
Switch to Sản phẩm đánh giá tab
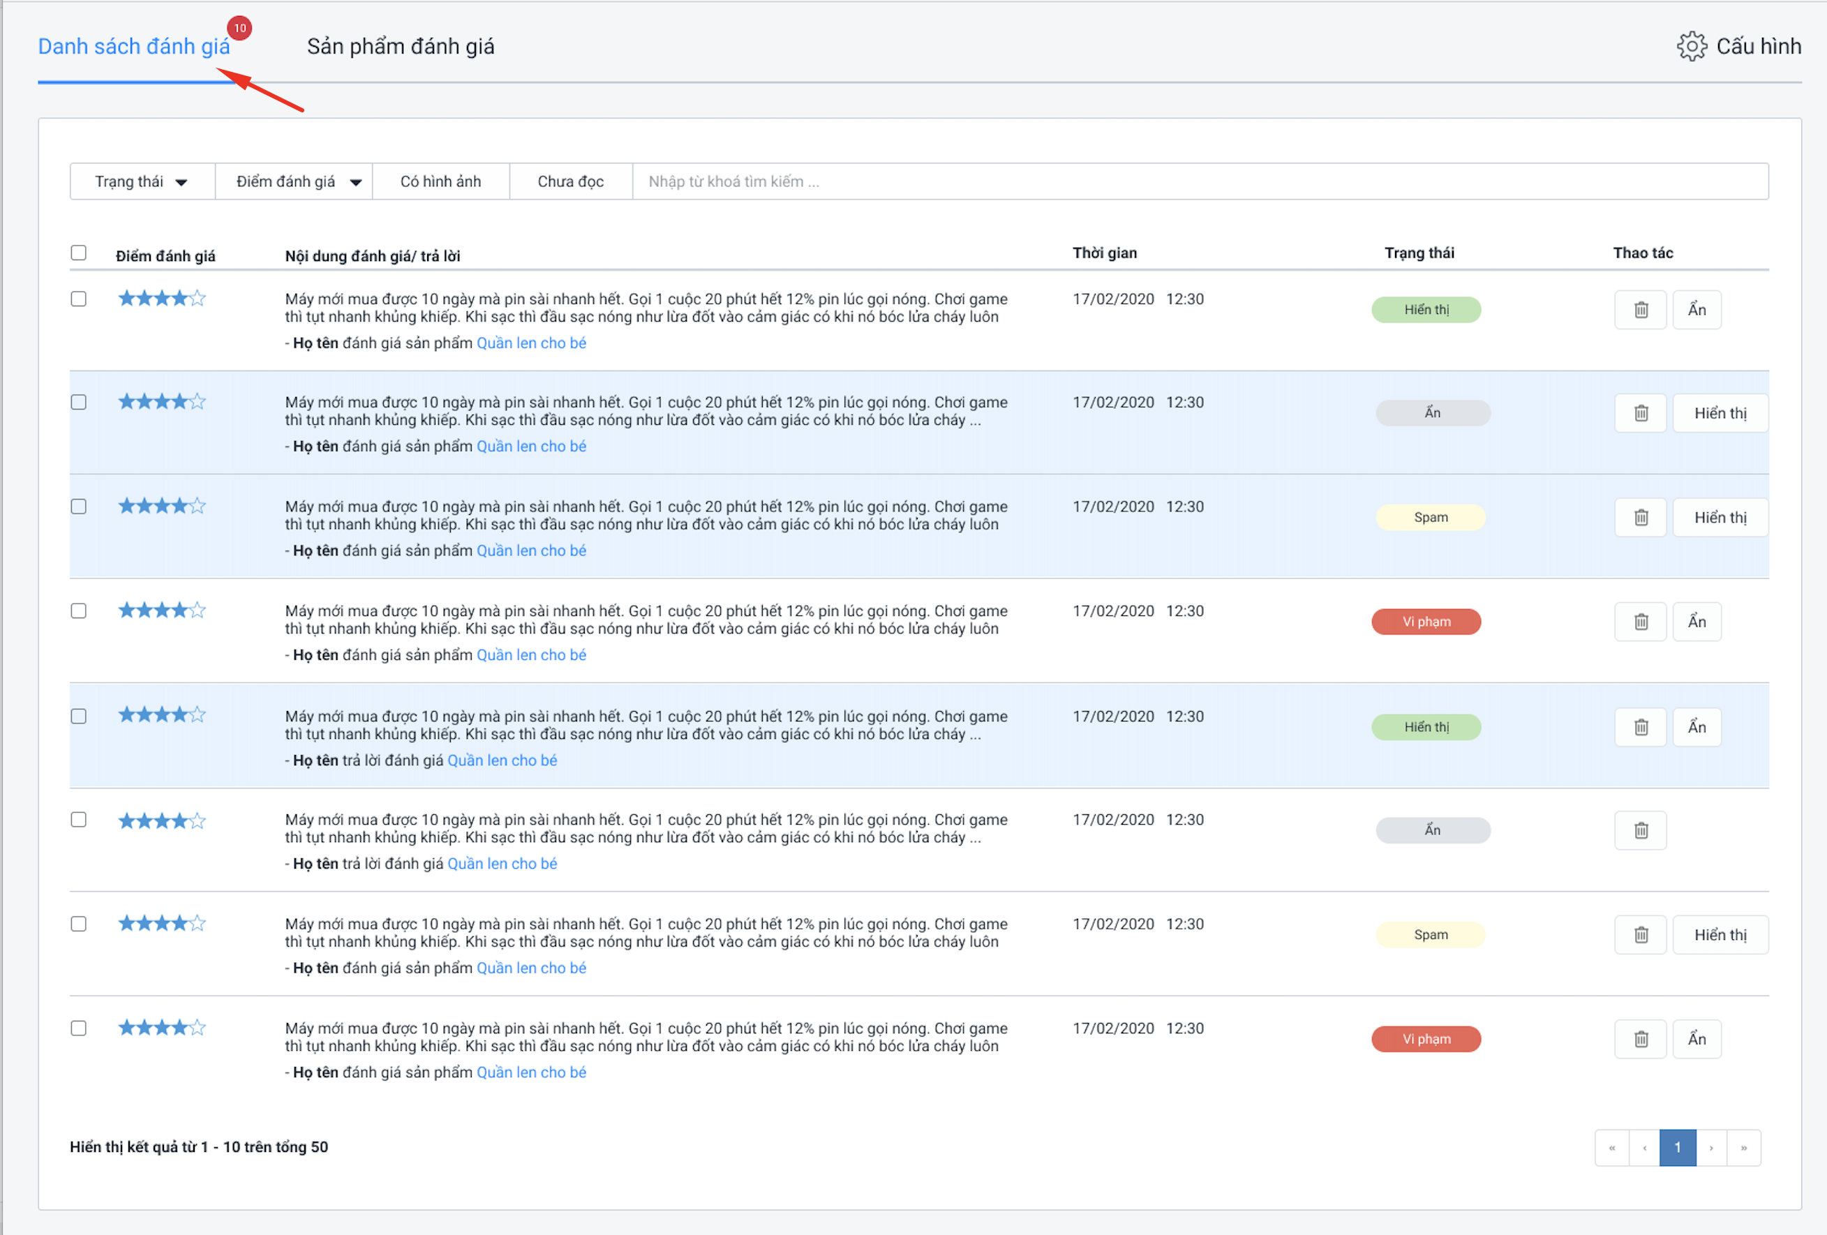click(401, 46)
